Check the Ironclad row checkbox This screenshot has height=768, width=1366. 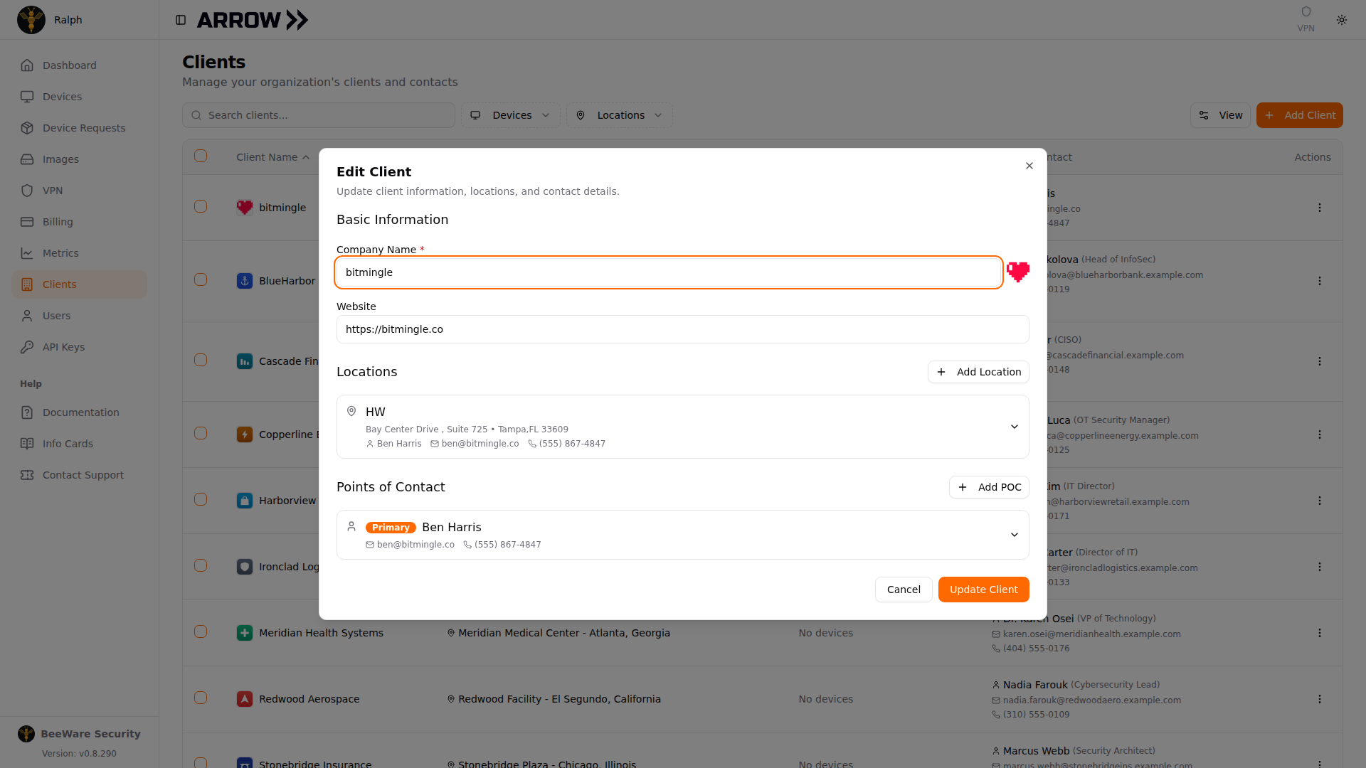tap(201, 565)
